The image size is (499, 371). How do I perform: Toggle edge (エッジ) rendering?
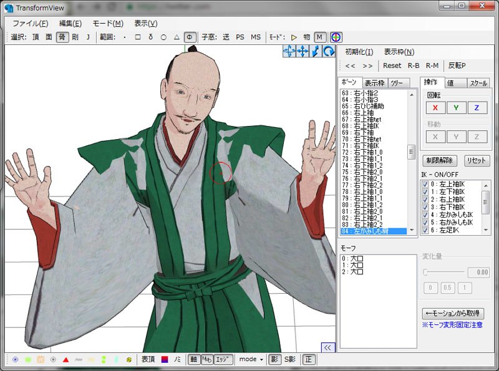click(x=223, y=360)
